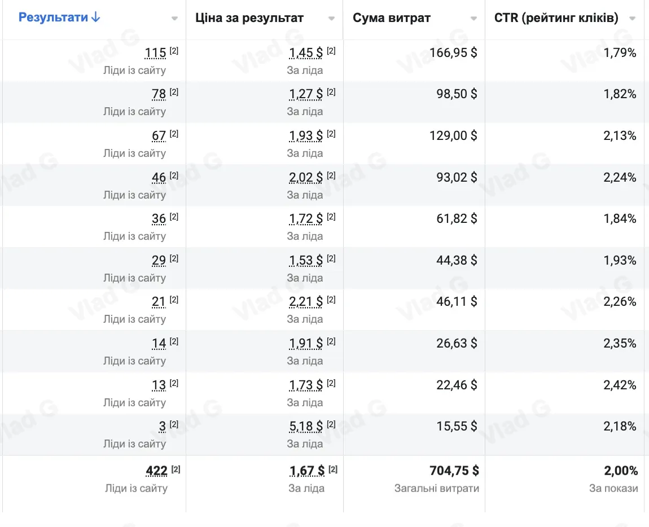Click footnote [2] beside total 422
Screen dimensions: 649x527
(x=176, y=469)
